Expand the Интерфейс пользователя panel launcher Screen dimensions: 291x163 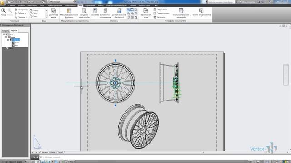(x=176, y=21)
